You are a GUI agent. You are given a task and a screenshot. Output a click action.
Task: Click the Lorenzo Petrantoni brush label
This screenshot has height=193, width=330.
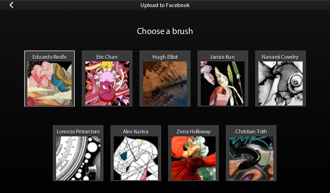click(78, 132)
